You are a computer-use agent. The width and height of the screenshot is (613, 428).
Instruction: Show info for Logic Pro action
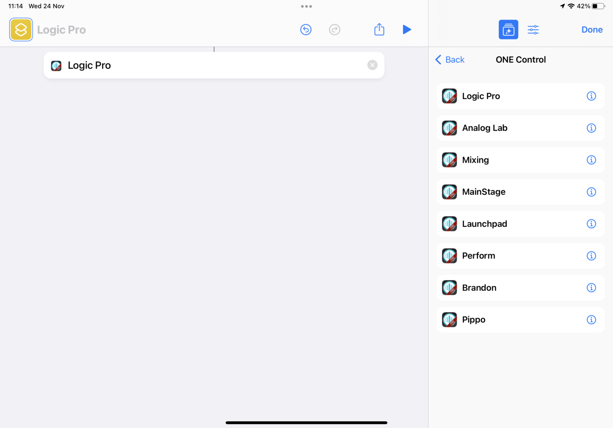coord(591,96)
